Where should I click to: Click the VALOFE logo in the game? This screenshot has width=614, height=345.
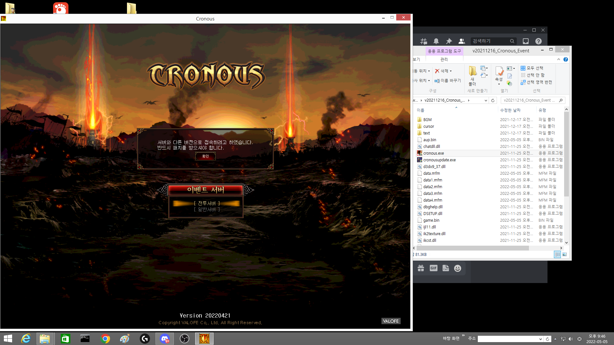(x=391, y=321)
